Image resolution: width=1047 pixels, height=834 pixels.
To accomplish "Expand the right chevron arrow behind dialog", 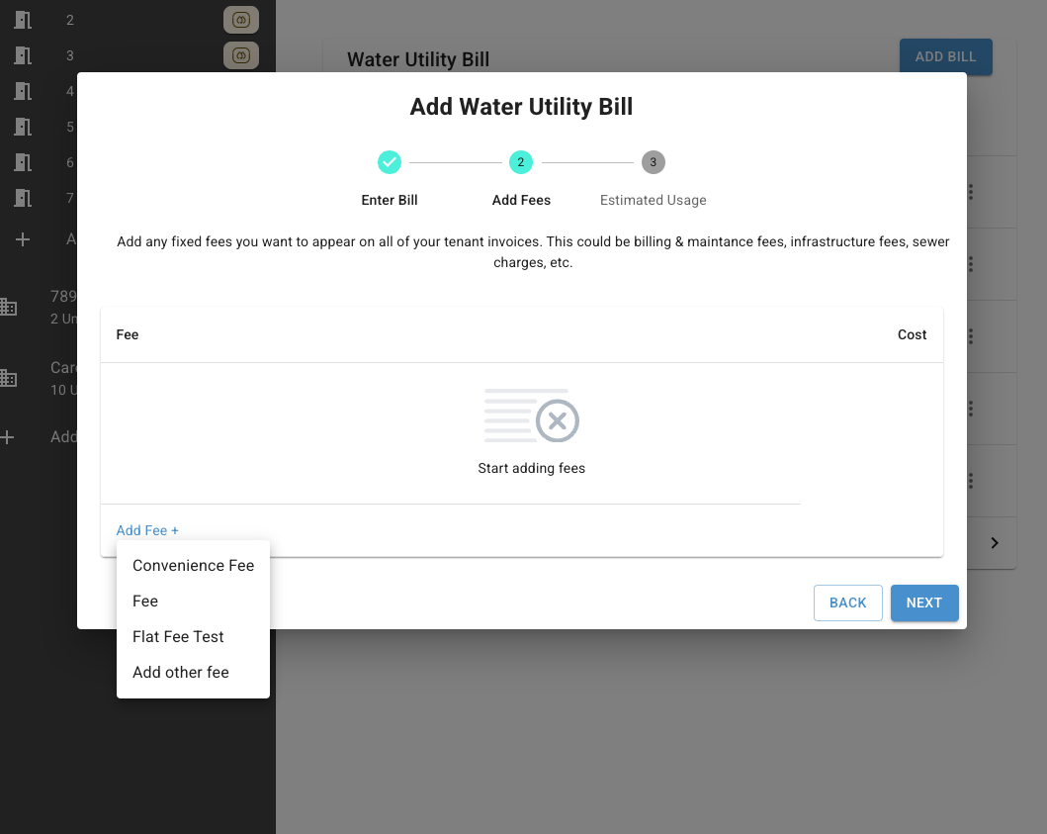I will [995, 543].
